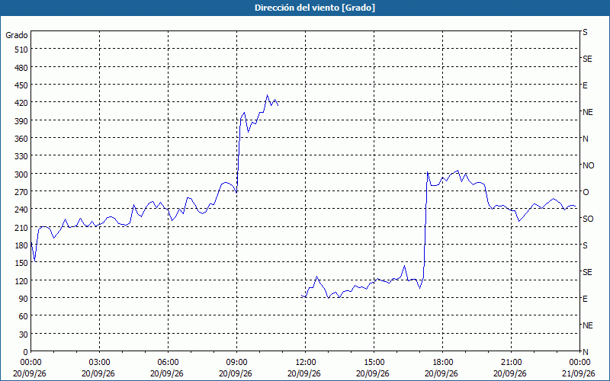Select the 12:00 time axis label
Viewport: 610px width, 381px height.
coord(306,363)
